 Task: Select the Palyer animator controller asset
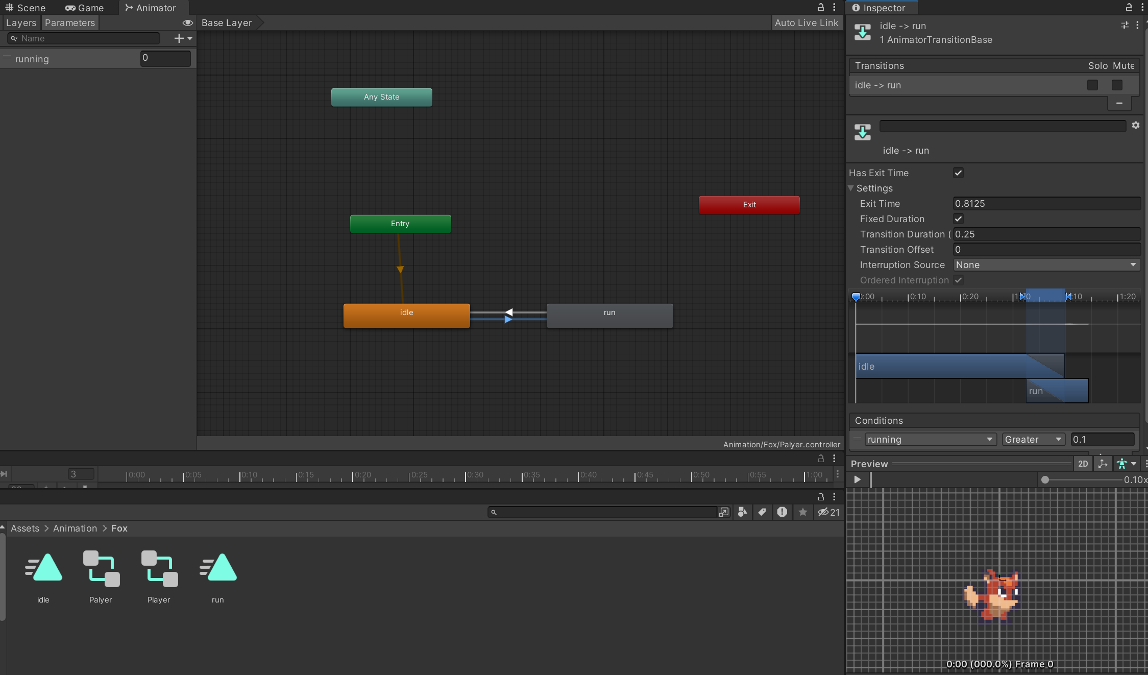coord(101,568)
